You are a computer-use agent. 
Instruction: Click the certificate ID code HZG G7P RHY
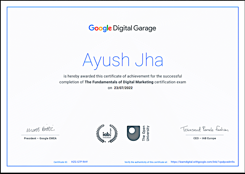[x=79, y=162]
